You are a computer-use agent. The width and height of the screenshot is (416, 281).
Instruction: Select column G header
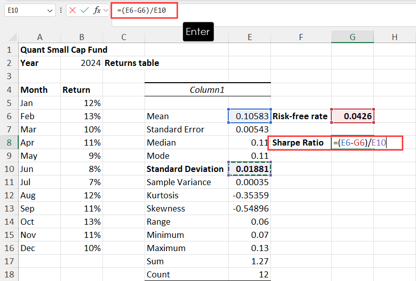(x=352, y=37)
